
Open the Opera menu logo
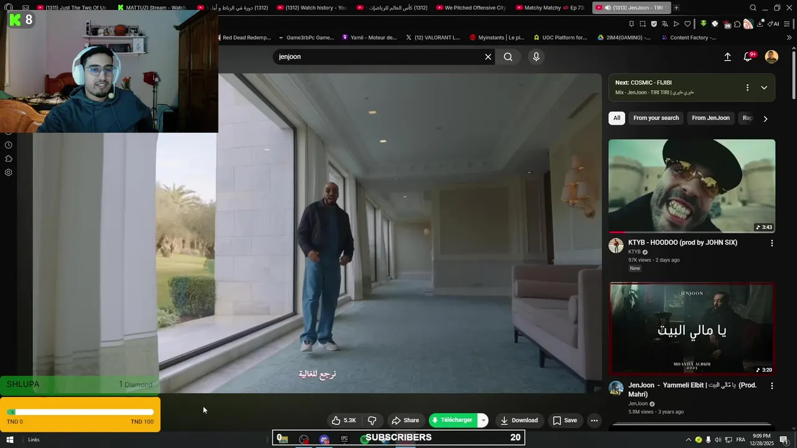[x=9, y=7]
